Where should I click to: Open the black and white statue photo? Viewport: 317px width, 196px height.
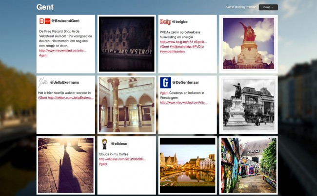coord(248,105)
